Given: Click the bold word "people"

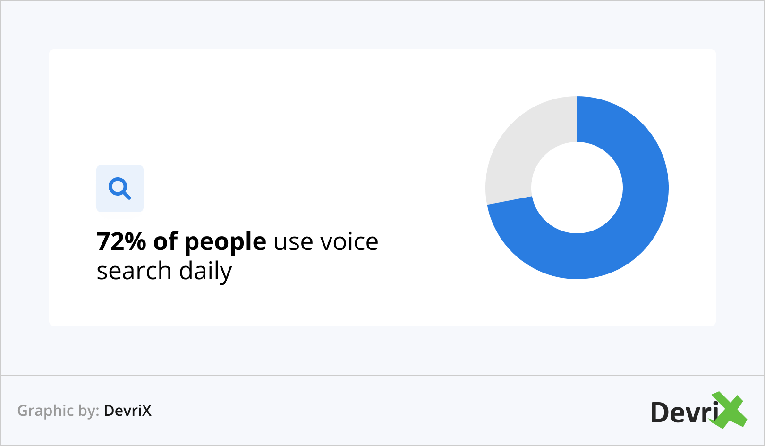Looking at the screenshot, I should point(225,242).
